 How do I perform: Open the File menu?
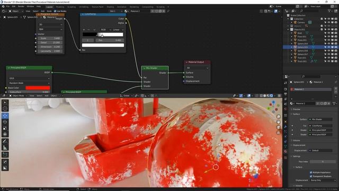coord(8,6)
